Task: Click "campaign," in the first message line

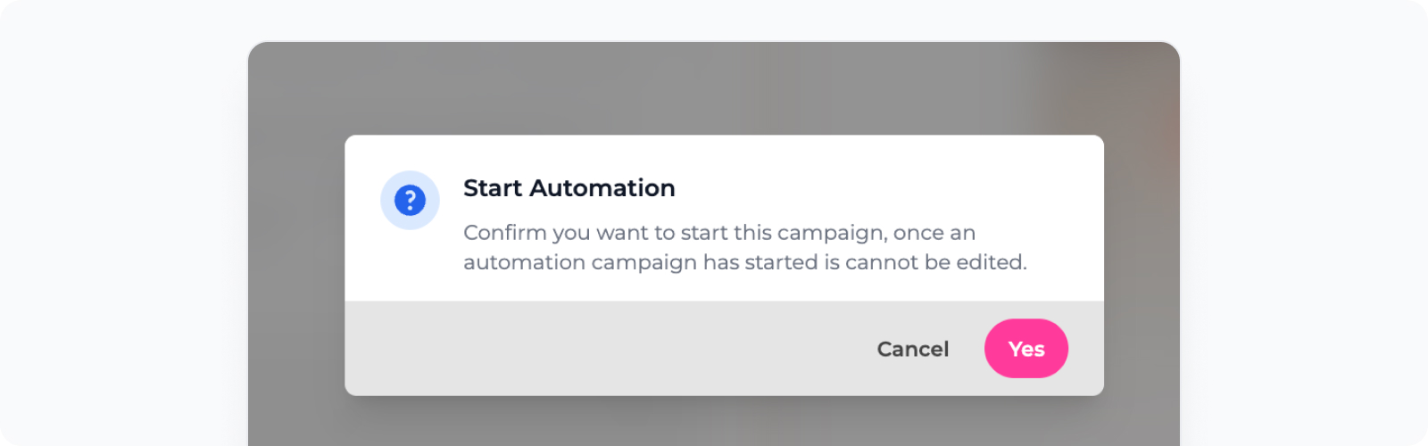Action: (x=831, y=233)
